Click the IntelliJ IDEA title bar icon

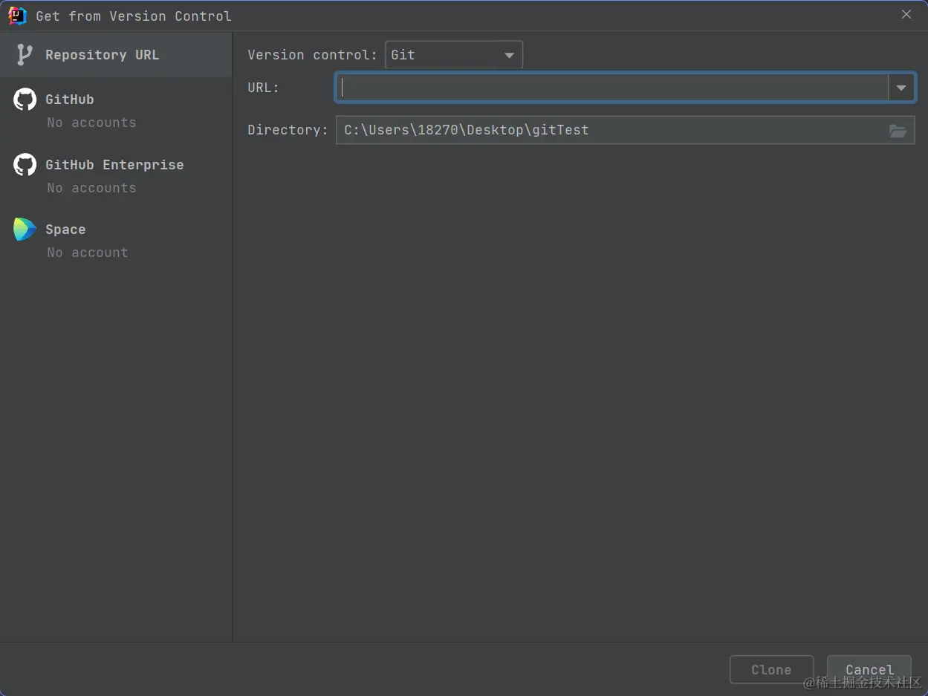tap(16, 16)
